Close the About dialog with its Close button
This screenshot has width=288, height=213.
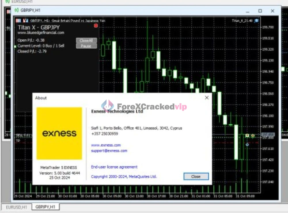click(x=196, y=176)
